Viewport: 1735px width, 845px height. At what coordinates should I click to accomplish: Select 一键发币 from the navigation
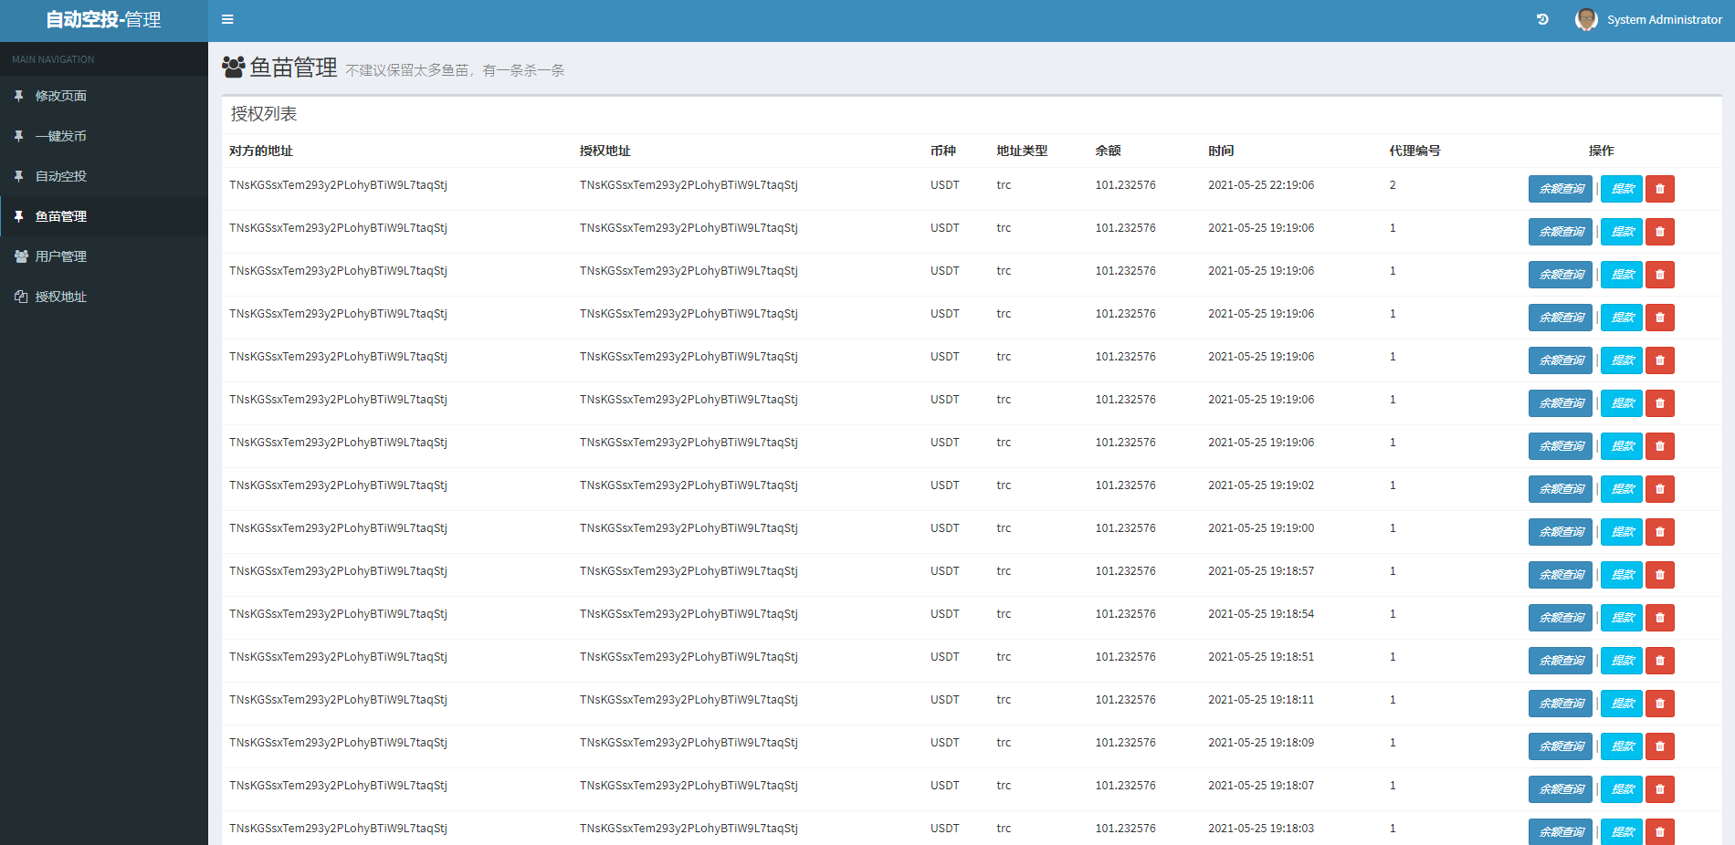60,136
